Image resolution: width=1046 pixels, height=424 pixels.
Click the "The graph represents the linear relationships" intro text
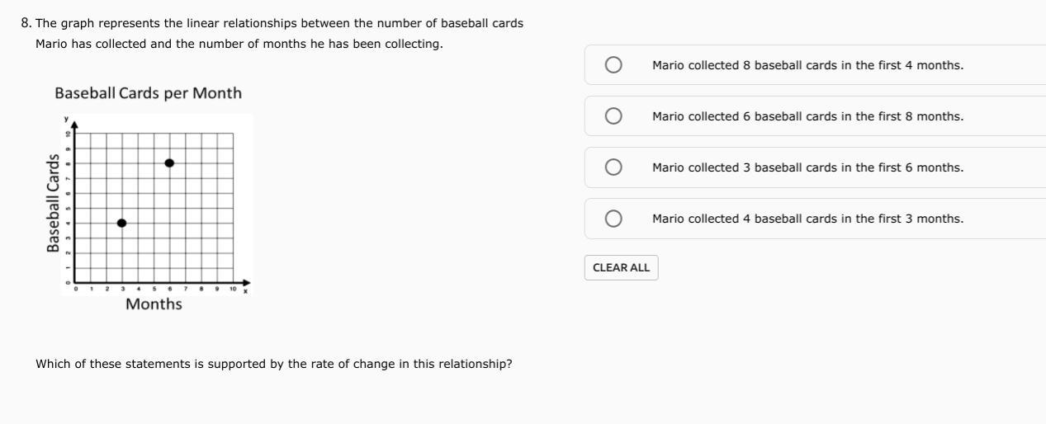click(279, 23)
